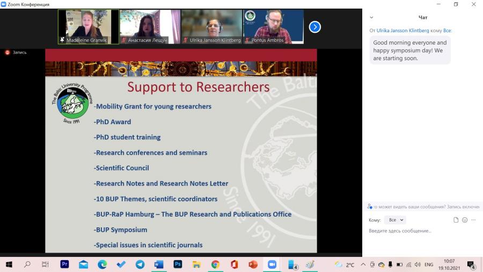The width and height of the screenshot is (483, 272).
Task: Open the recipient dropdown labeled Все
Action: coord(396,220)
